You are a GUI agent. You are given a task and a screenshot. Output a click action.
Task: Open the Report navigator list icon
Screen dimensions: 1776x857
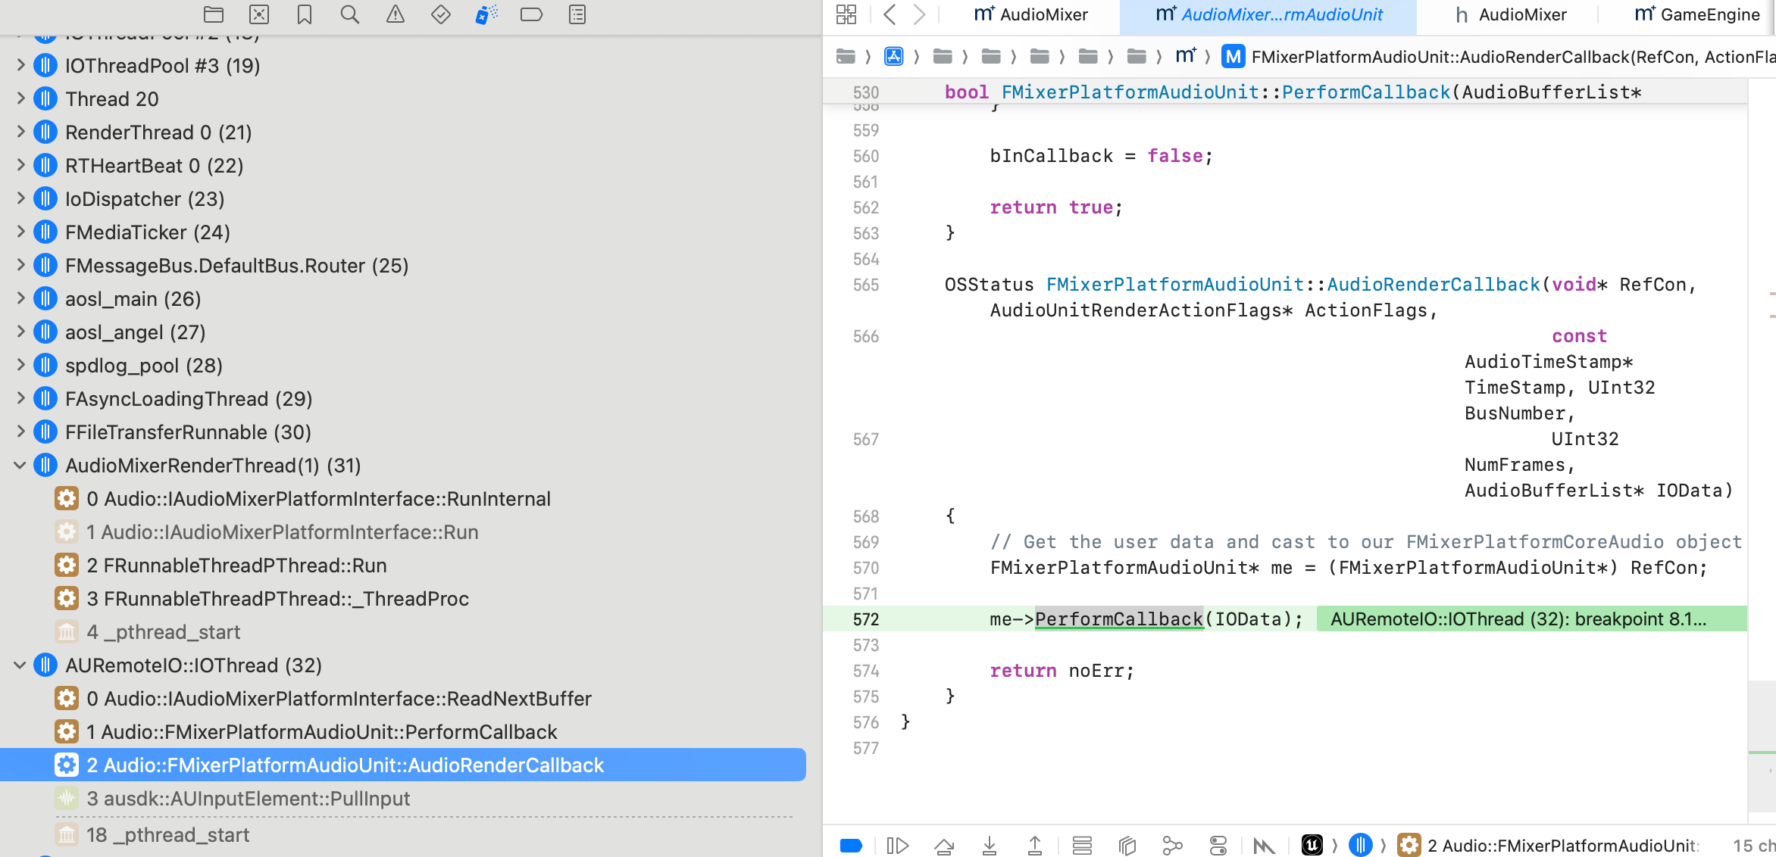coord(577,14)
